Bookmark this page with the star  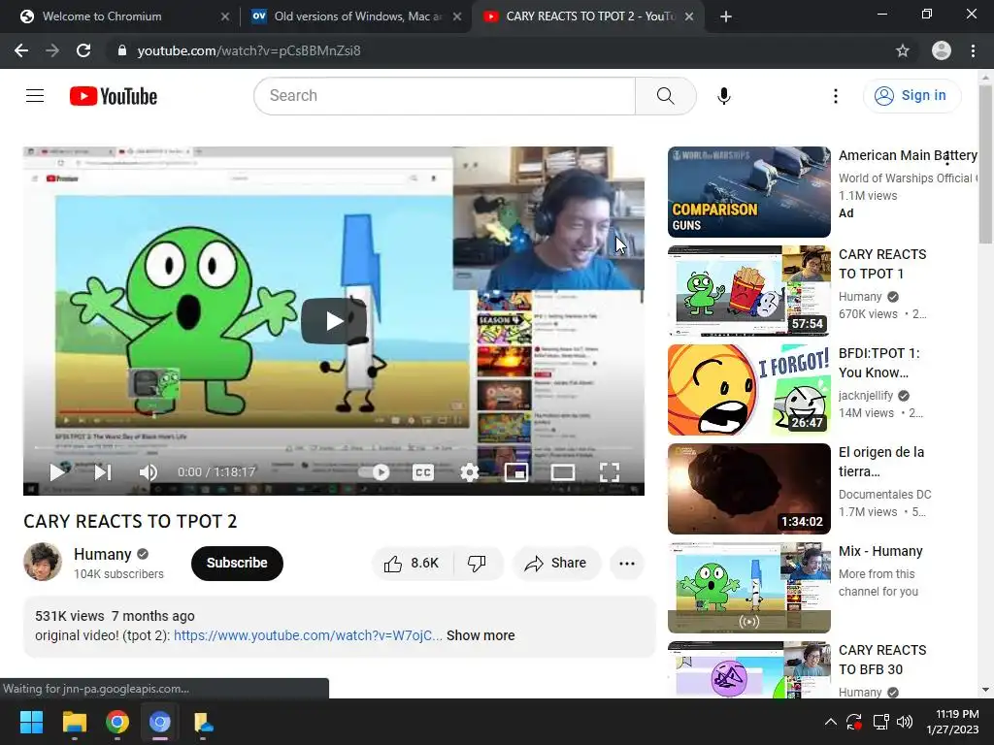[x=903, y=50]
